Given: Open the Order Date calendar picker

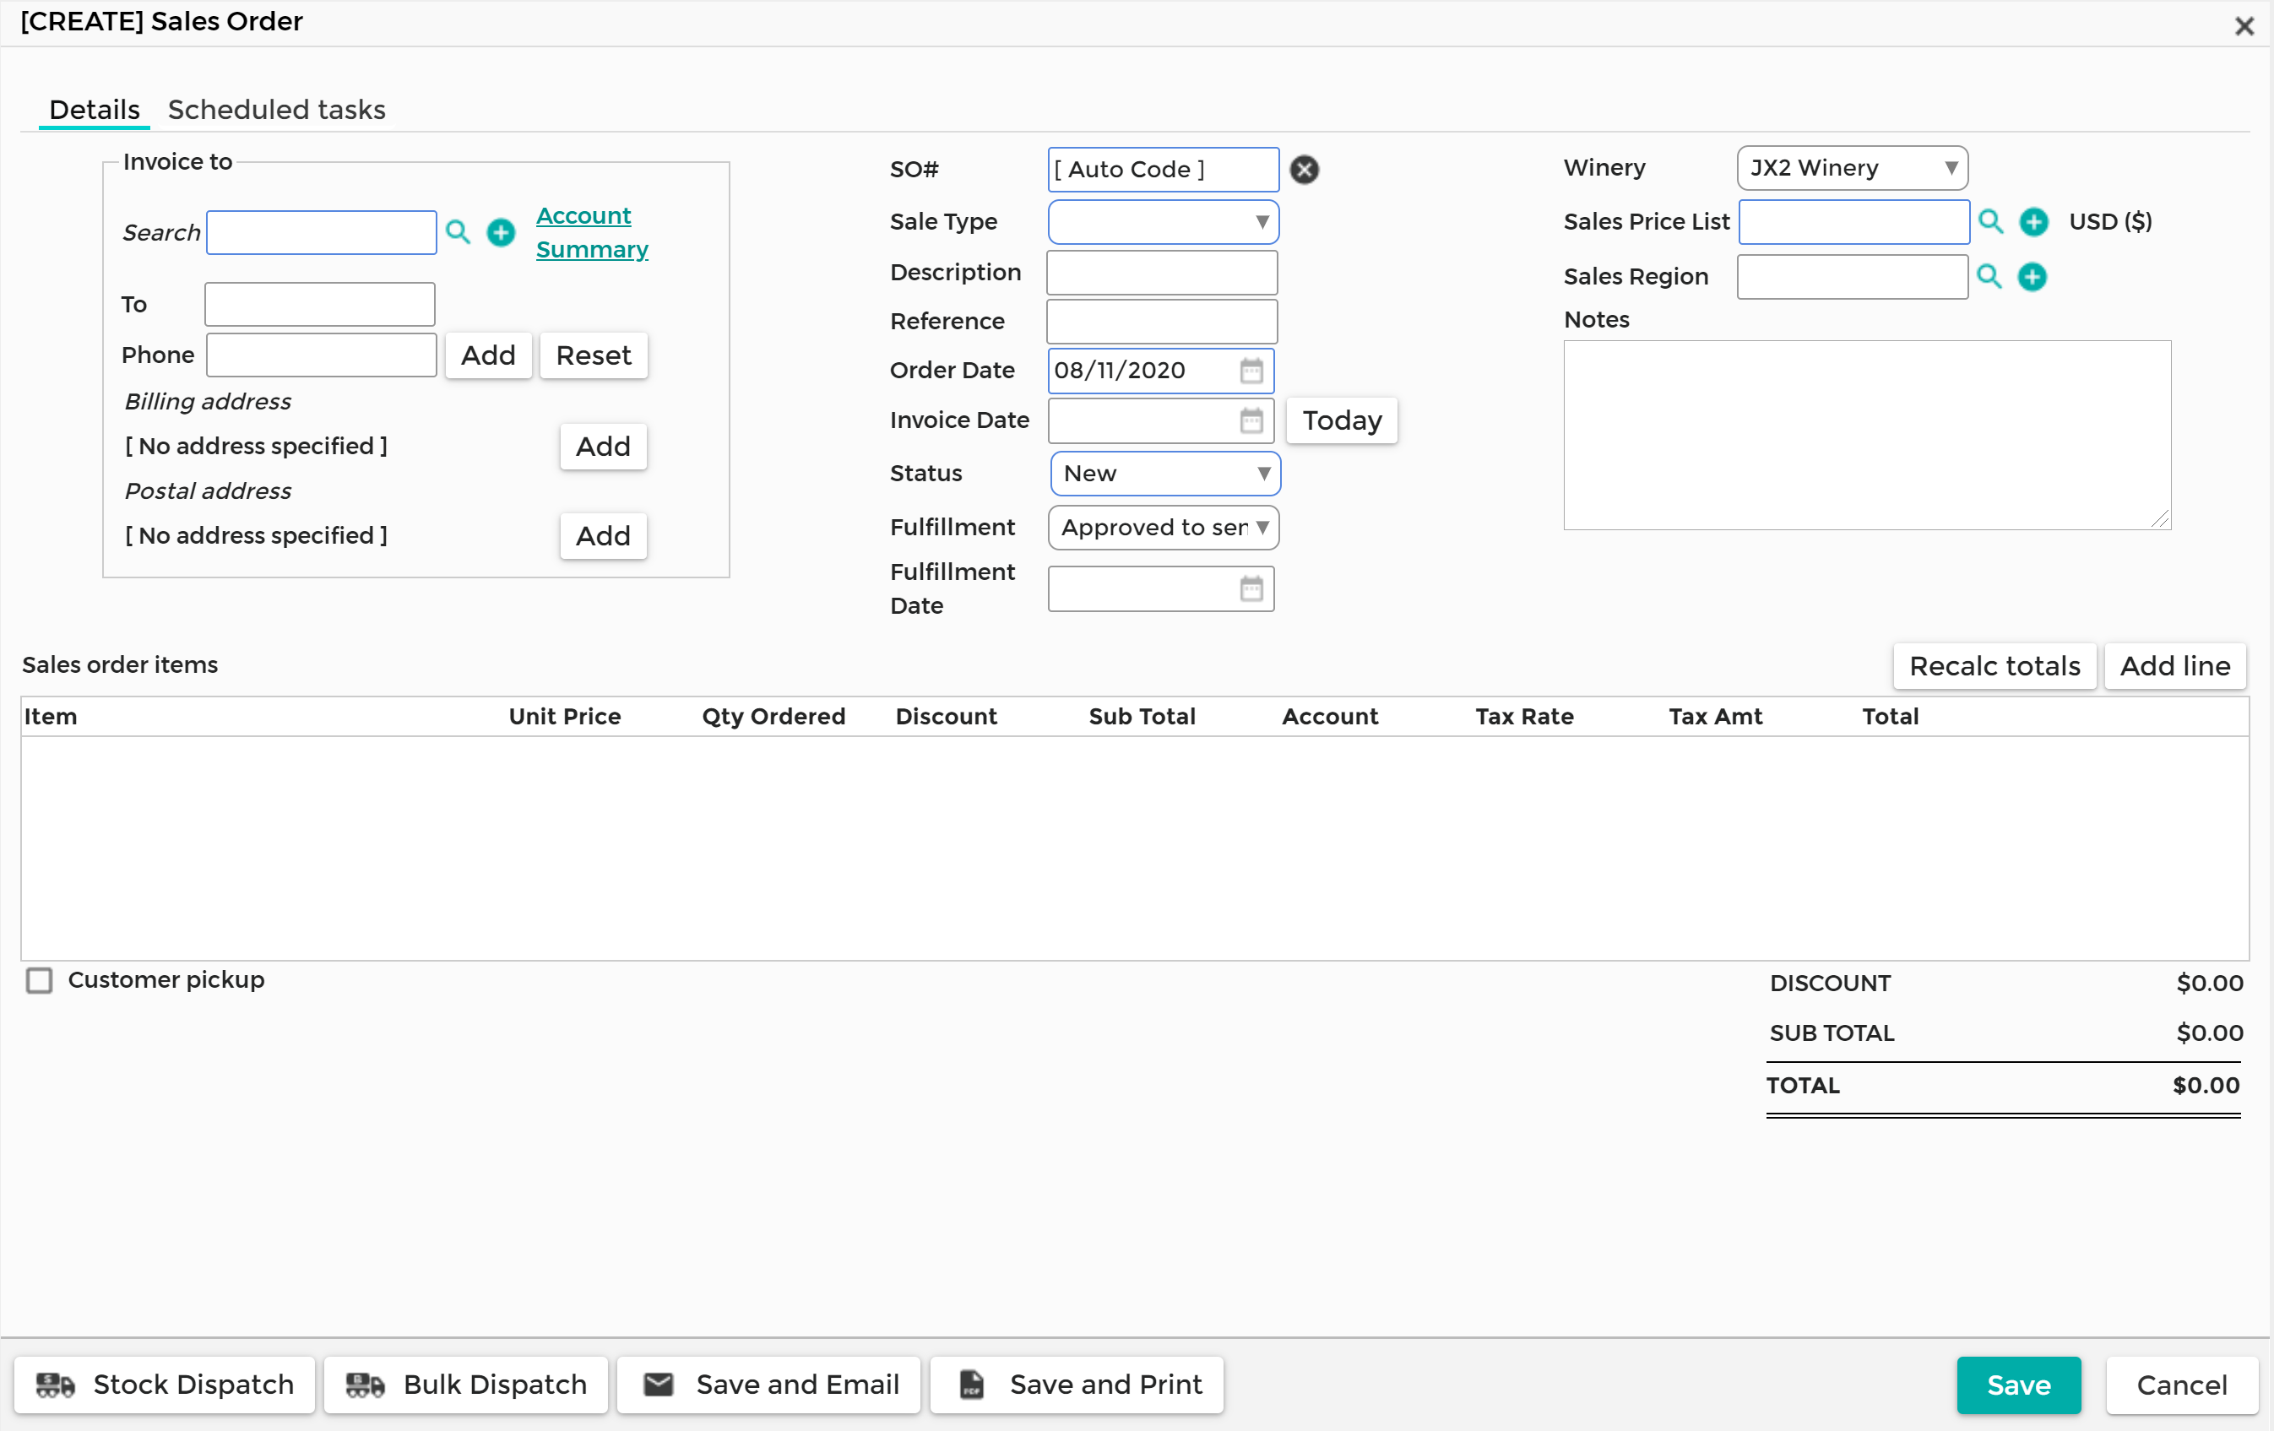Looking at the screenshot, I should pos(1251,370).
